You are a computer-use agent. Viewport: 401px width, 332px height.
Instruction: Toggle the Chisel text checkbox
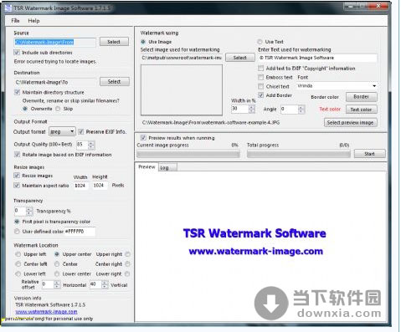[260, 86]
